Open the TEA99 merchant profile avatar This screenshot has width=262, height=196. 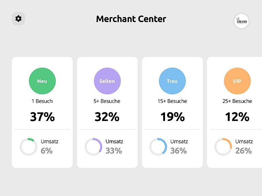[x=241, y=21]
